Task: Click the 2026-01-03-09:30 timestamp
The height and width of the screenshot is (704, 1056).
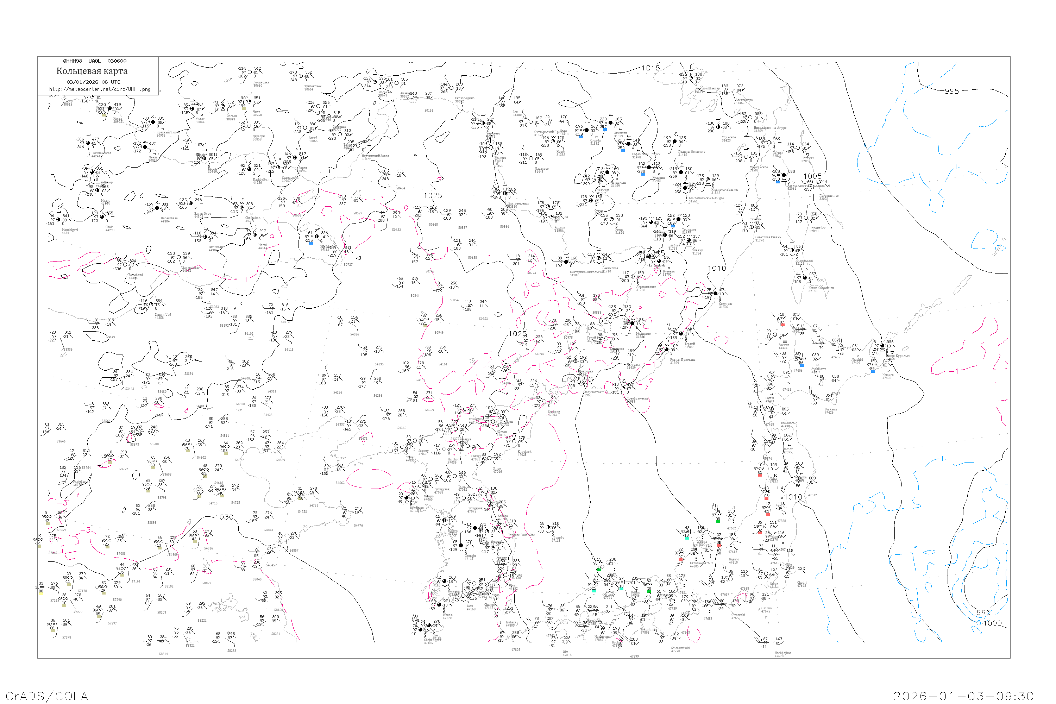Action: (963, 696)
